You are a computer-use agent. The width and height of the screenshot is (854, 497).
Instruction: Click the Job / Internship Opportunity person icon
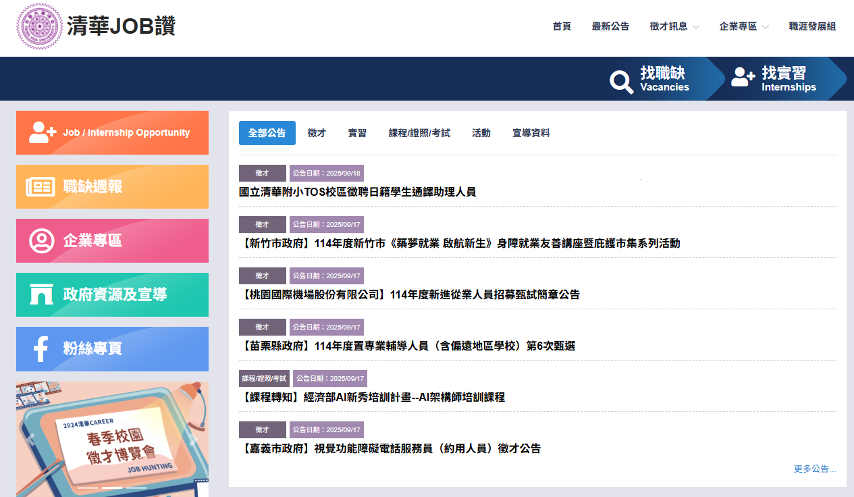(42, 132)
